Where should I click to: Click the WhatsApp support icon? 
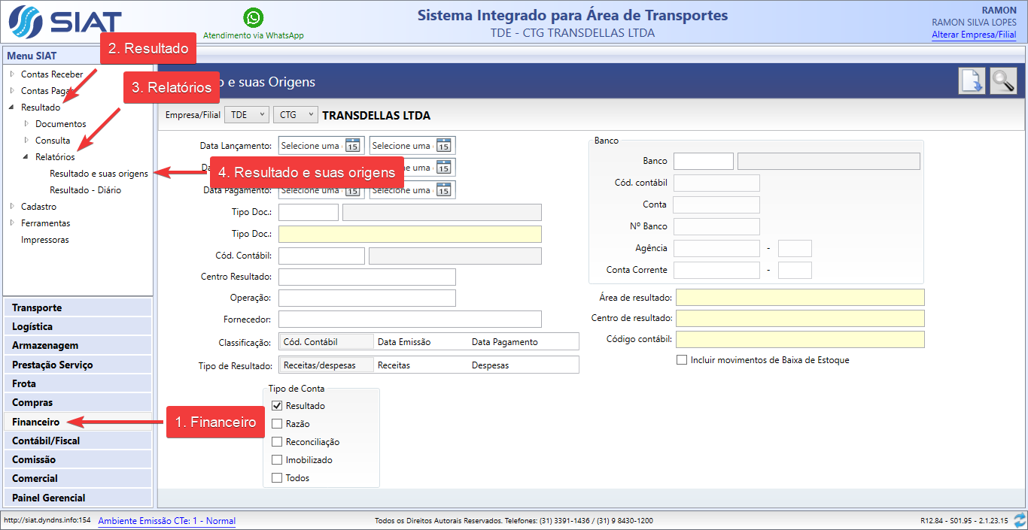pos(254,17)
